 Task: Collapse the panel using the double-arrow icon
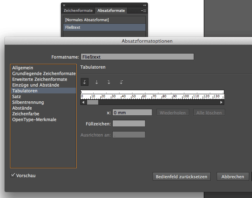tap(144, 5)
